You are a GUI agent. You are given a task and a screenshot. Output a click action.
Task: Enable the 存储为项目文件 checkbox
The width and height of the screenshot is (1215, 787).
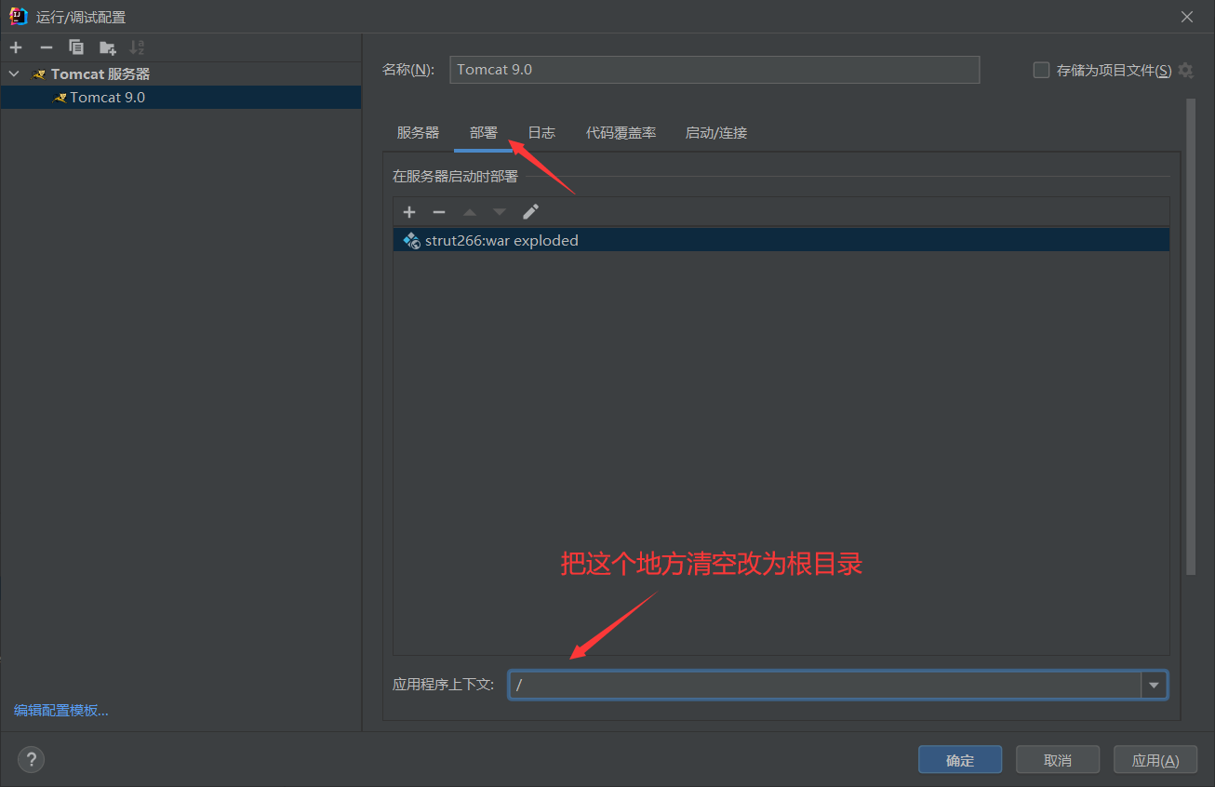1041,70
